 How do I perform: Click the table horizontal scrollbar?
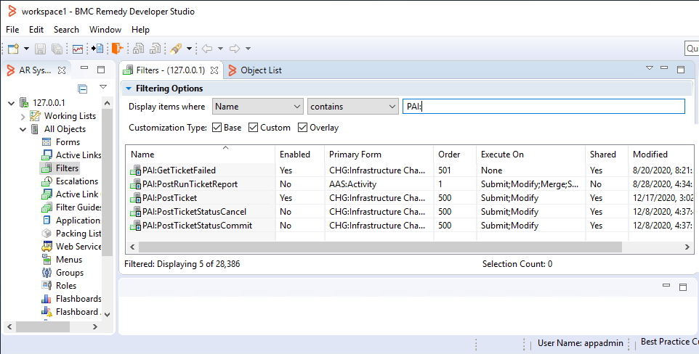(x=380, y=247)
